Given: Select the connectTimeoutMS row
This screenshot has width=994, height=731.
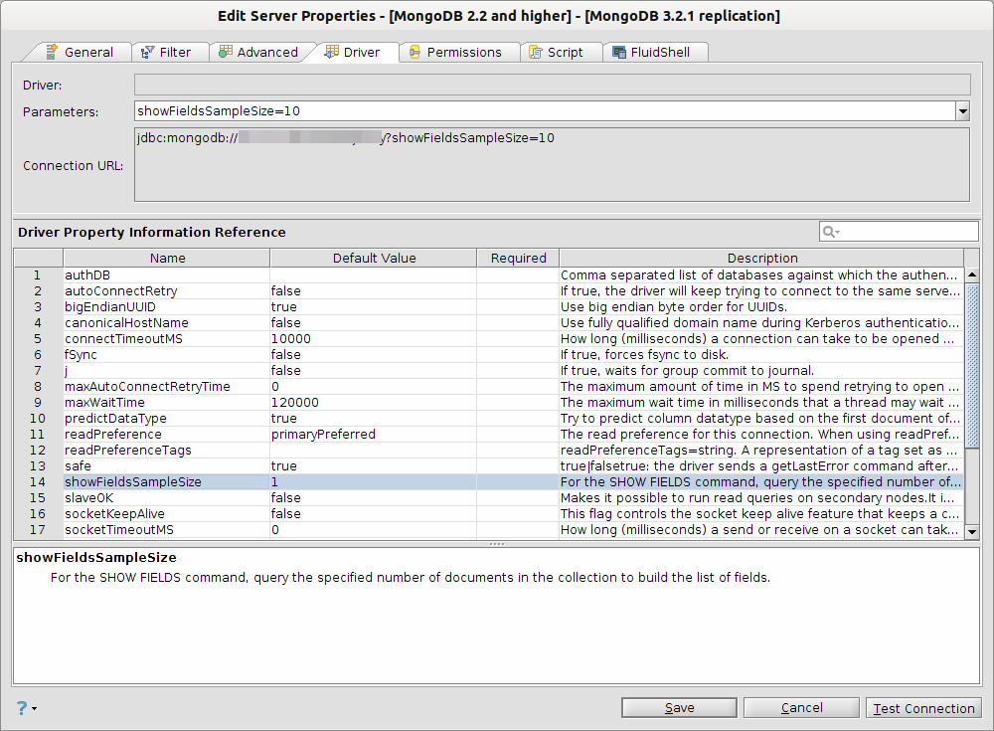Looking at the screenshot, I should pos(488,338).
